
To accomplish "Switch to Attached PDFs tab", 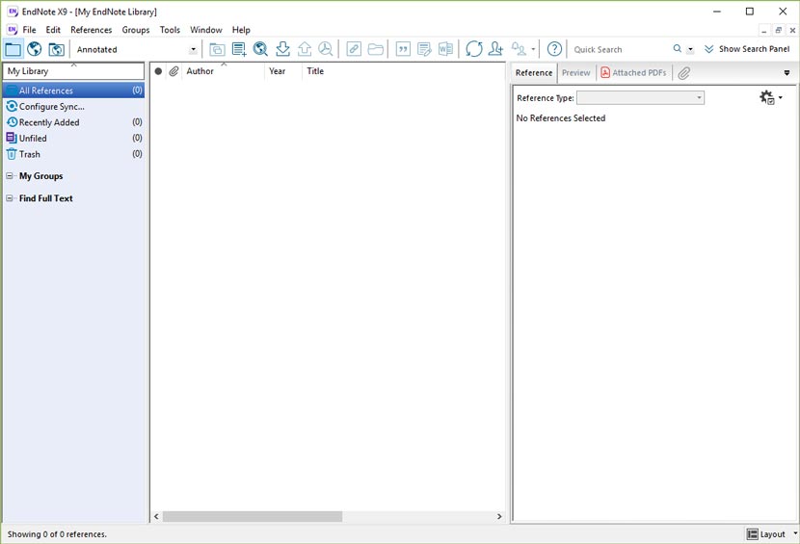I will [633, 73].
